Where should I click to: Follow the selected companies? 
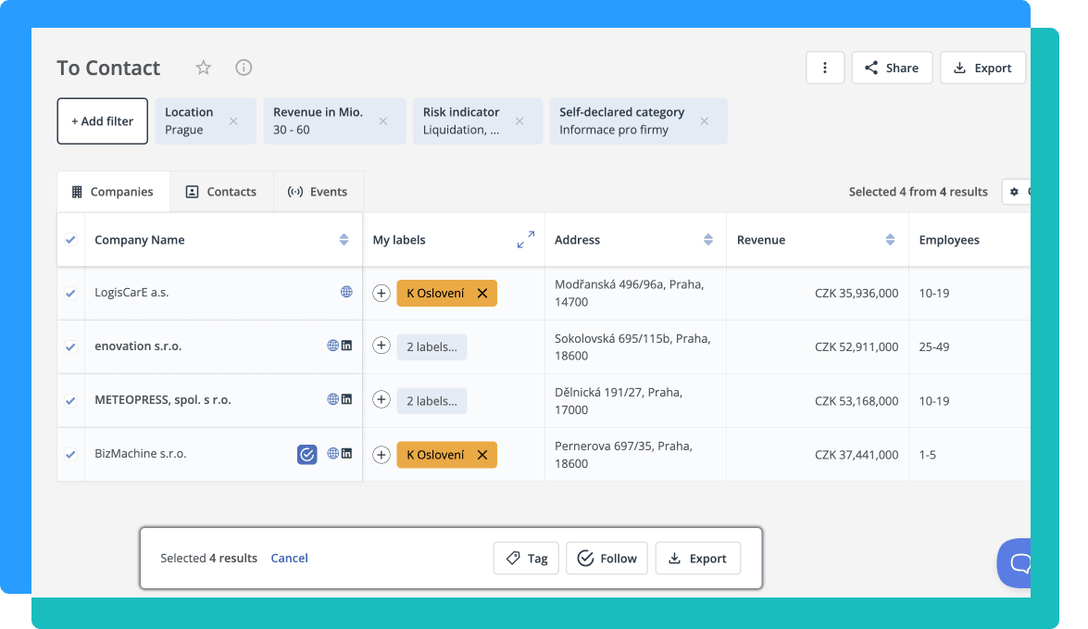(607, 559)
